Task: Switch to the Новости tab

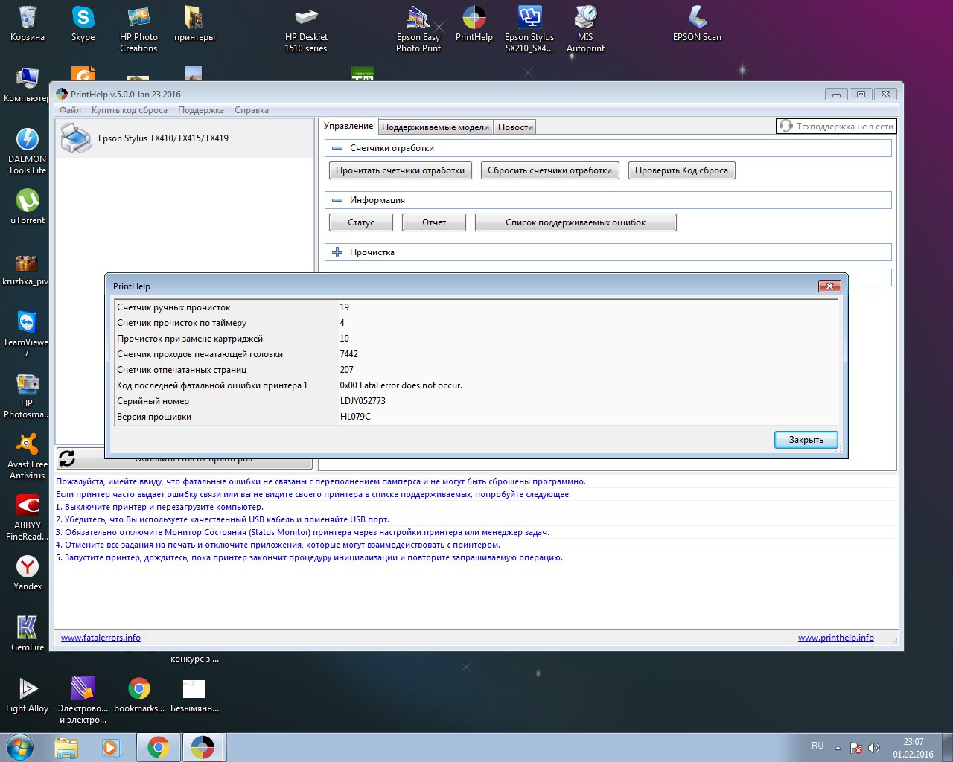Action: (515, 127)
